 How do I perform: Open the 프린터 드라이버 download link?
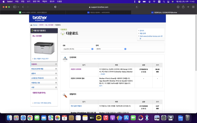pyautogui.click(x=76, y=69)
